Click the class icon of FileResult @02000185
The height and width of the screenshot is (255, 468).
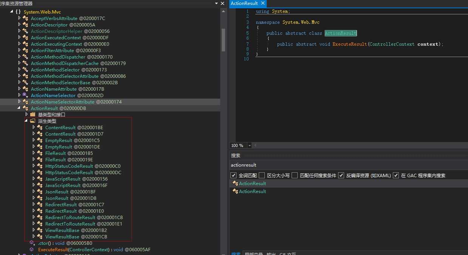tap(40, 153)
